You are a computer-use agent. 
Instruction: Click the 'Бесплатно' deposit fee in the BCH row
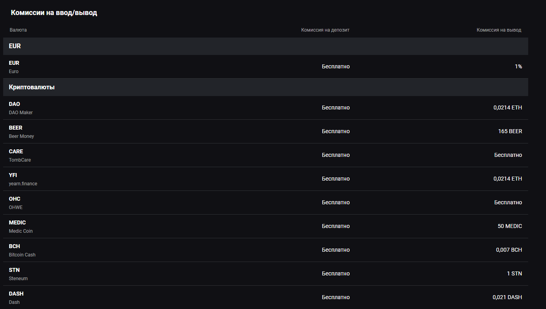click(x=336, y=250)
